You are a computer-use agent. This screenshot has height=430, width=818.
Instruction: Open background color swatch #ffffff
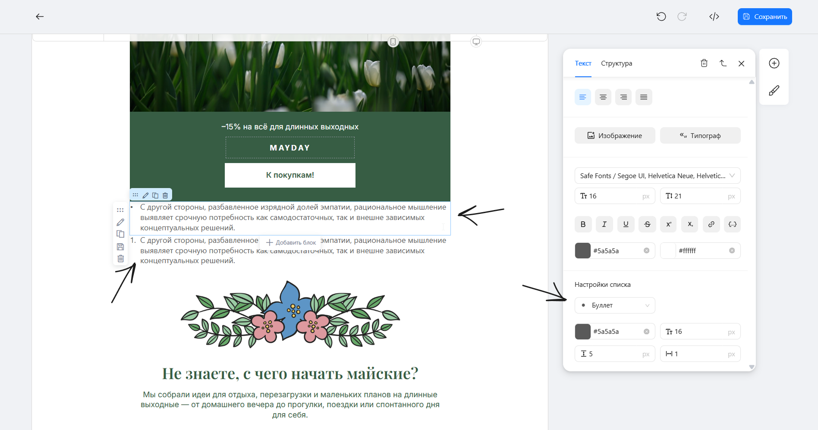(668, 251)
